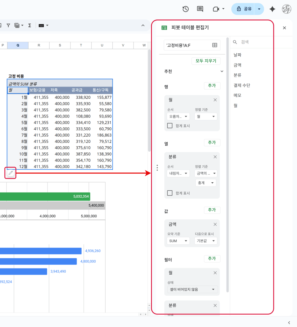Click the filter funnel toolbar icon
This screenshot has width=297, height=327.
(8, 25)
